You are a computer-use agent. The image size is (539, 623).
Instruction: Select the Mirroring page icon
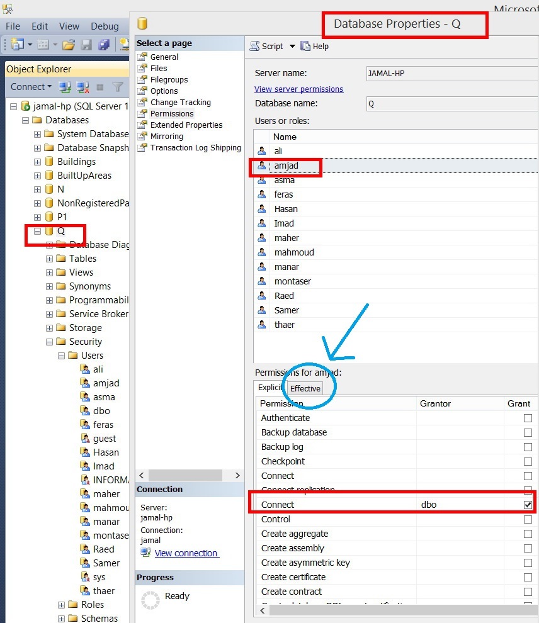pos(142,137)
